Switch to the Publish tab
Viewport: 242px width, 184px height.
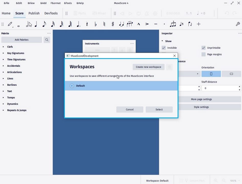[x=34, y=13]
